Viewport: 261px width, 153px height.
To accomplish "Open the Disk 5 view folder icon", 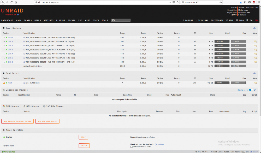I will point(255,58).
